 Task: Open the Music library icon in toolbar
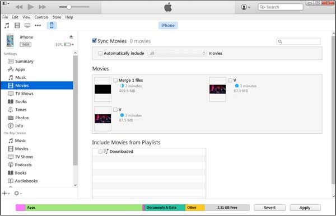[x=7, y=26]
